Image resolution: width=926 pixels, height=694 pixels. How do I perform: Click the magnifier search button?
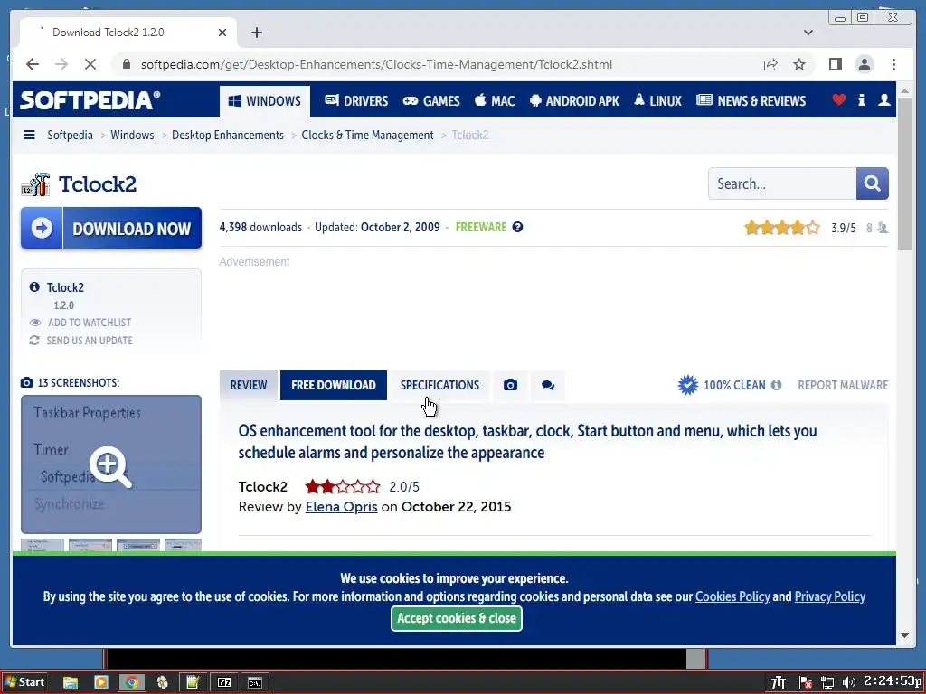(873, 183)
